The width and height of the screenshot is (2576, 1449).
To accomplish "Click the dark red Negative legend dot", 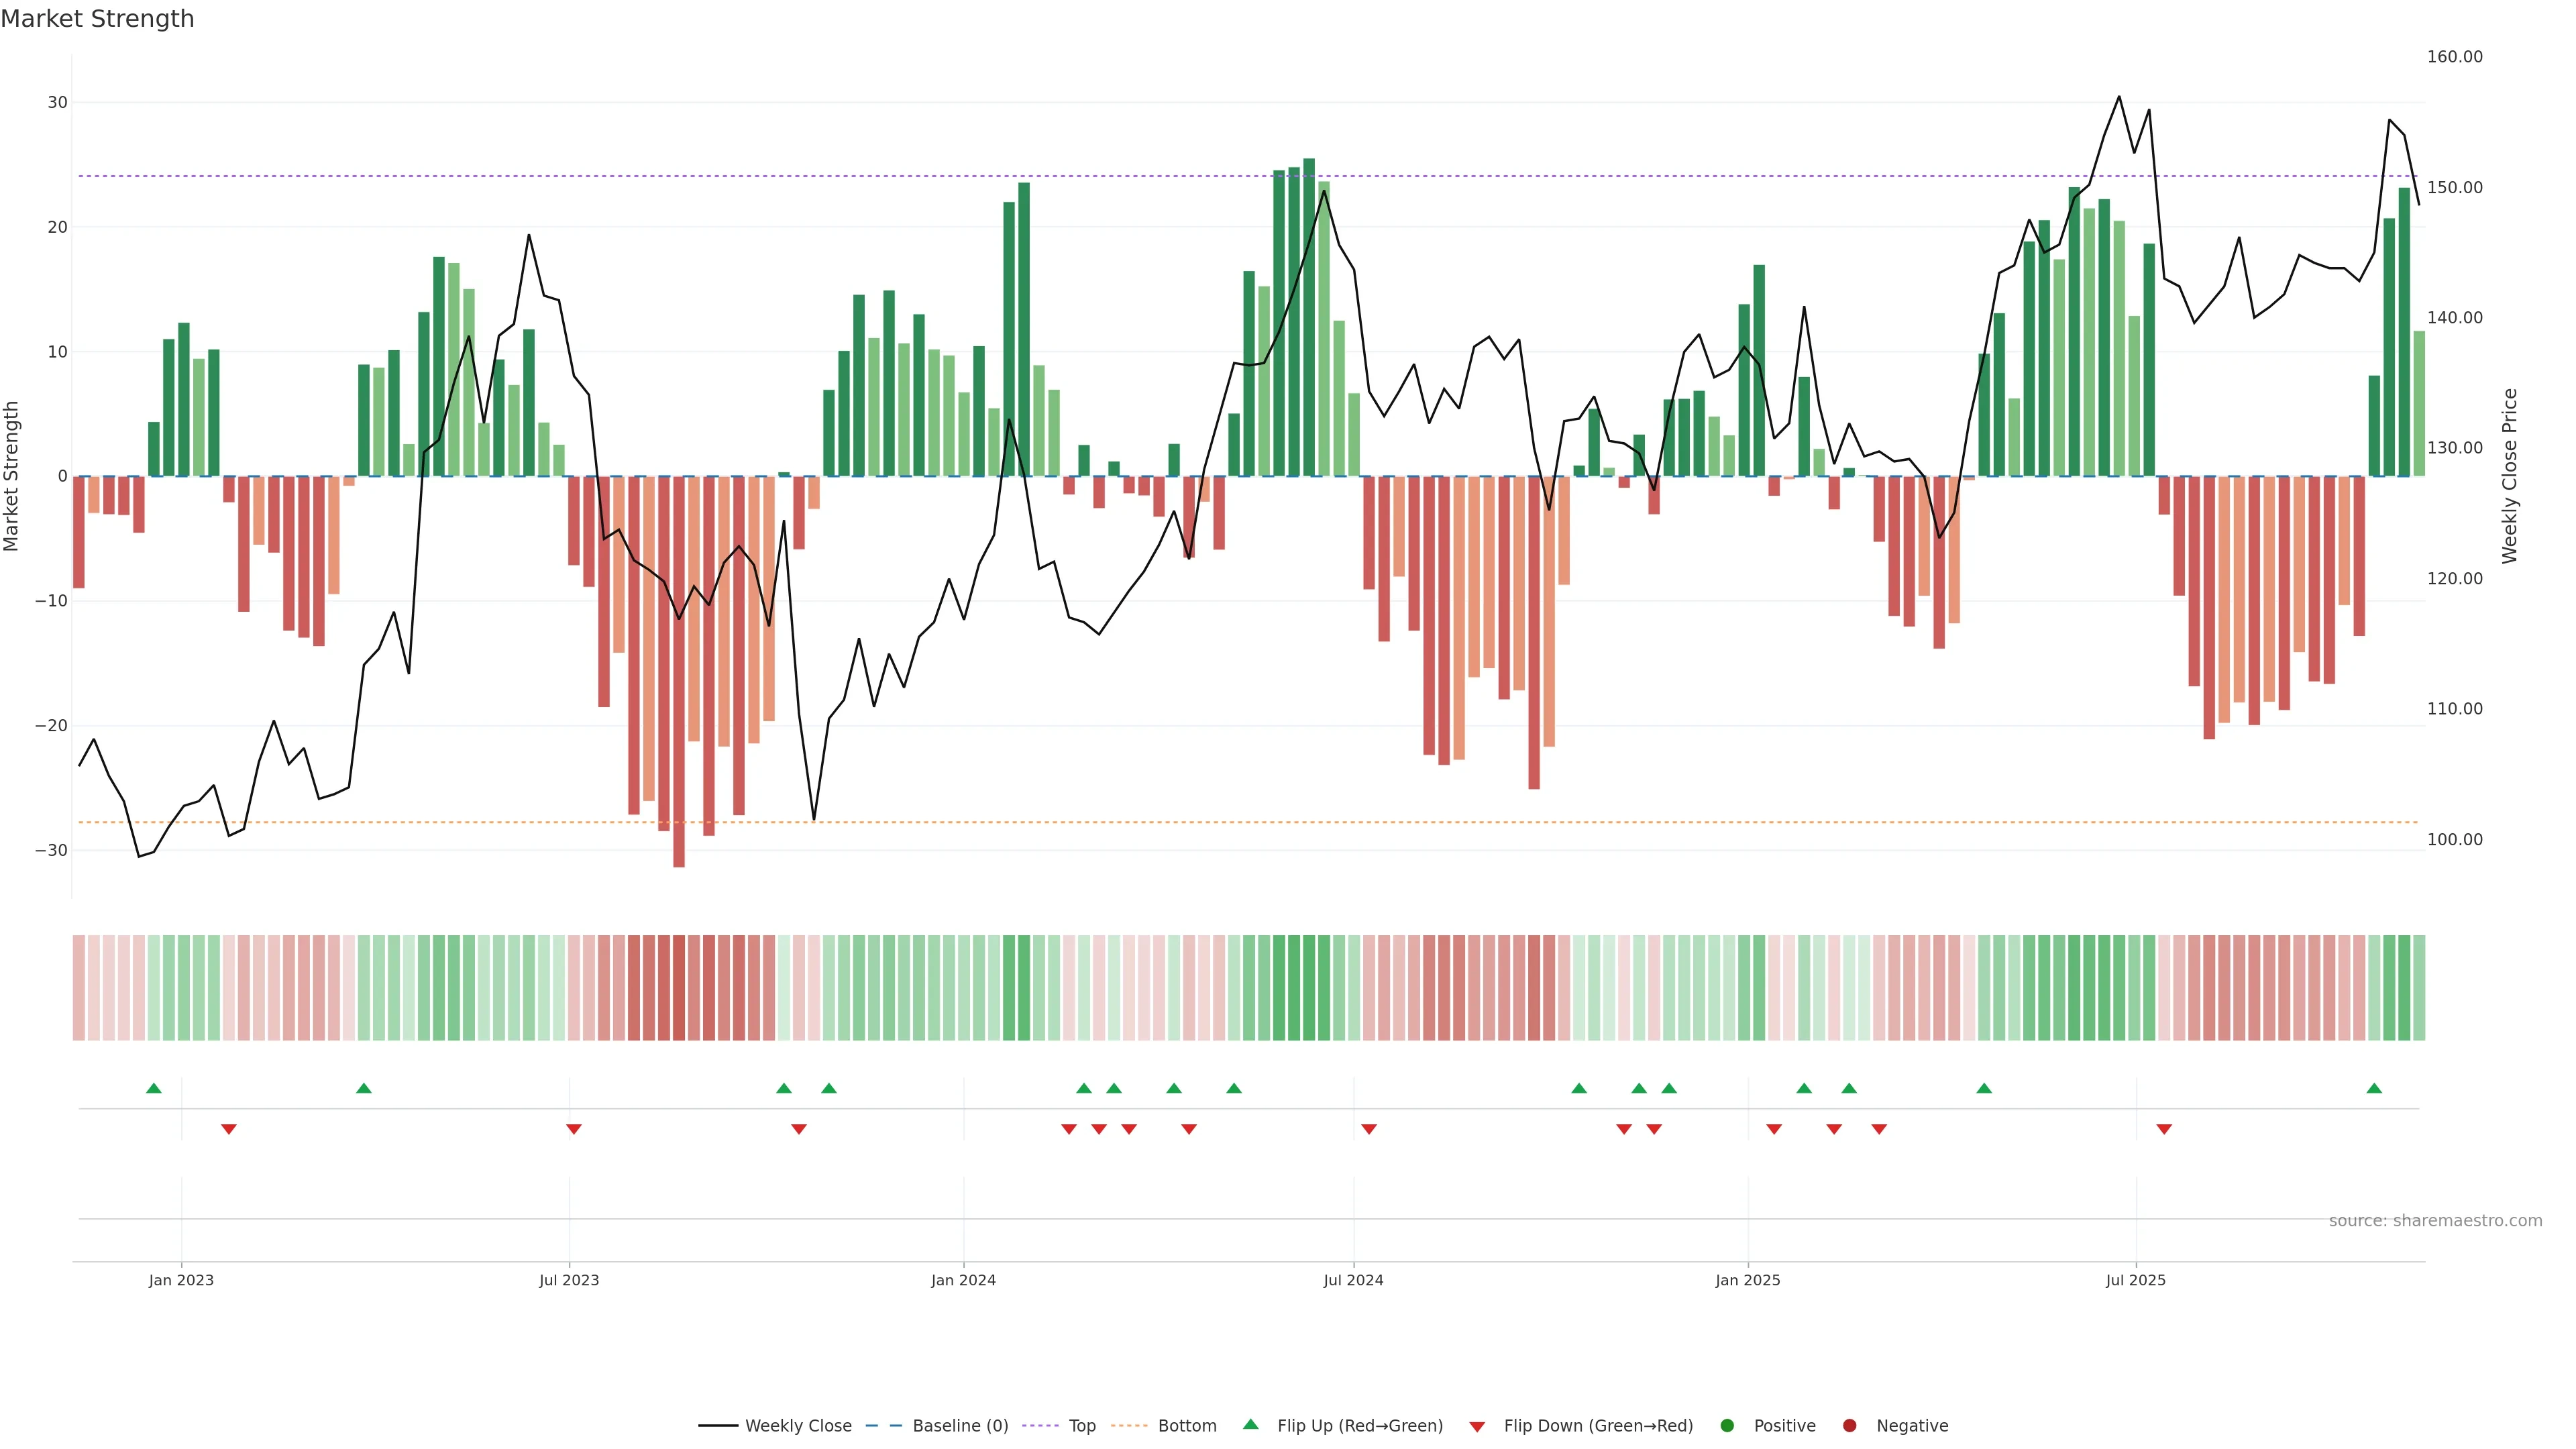I will [1849, 1426].
